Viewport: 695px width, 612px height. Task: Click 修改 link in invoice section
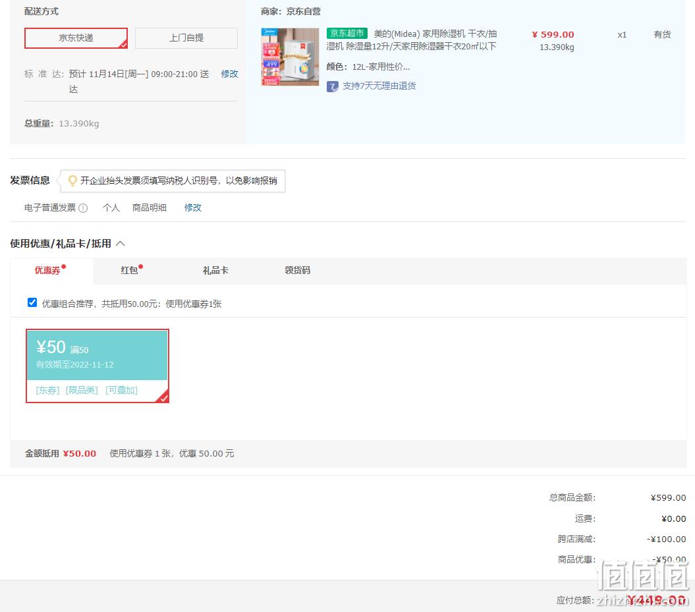pyautogui.click(x=193, y=208)
